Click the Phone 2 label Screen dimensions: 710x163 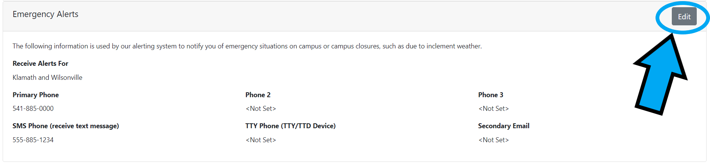coord(258,95)
